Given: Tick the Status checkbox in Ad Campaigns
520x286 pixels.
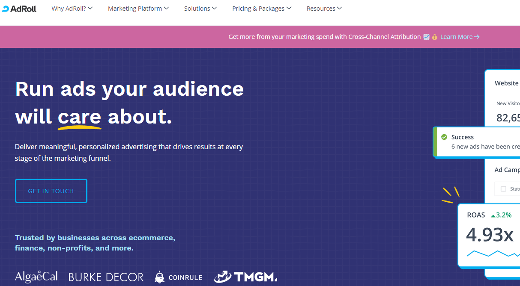Looking at the screenshot, I should (x=503, y=189).
